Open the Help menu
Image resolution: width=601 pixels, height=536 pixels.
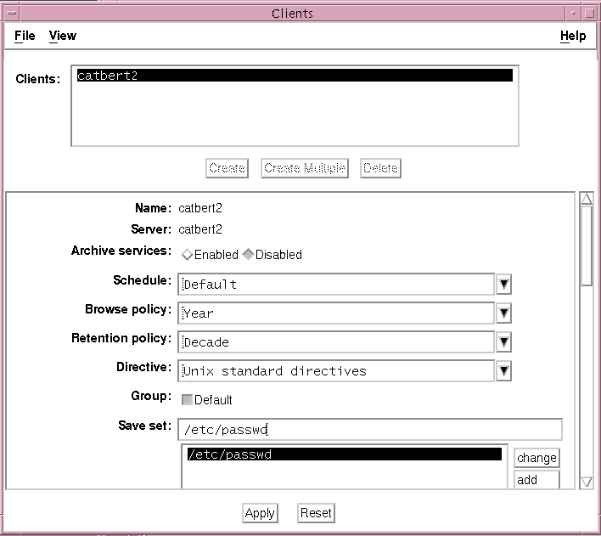click(x=573, y=36)
